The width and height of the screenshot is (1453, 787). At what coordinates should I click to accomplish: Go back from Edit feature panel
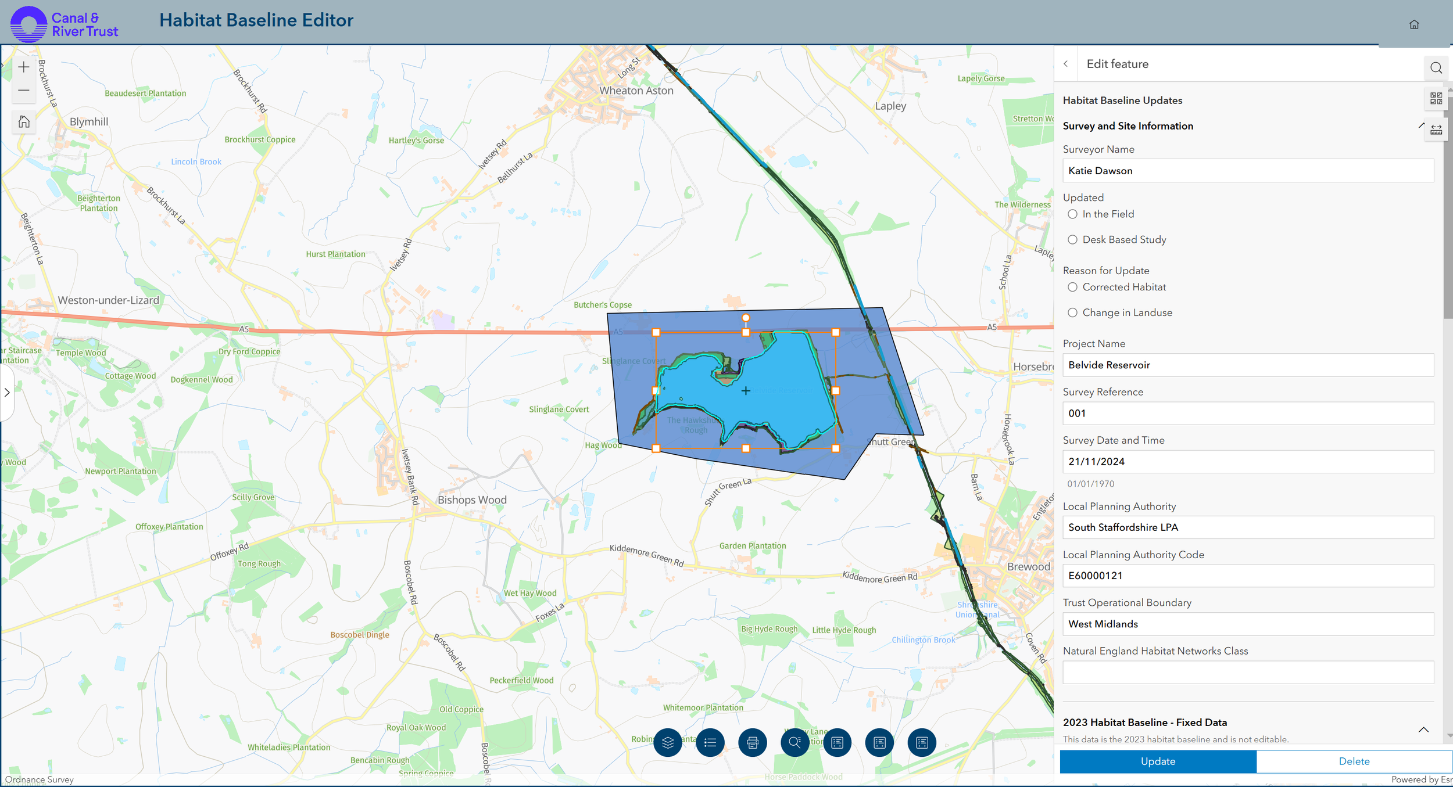(x=1065, y=64)
